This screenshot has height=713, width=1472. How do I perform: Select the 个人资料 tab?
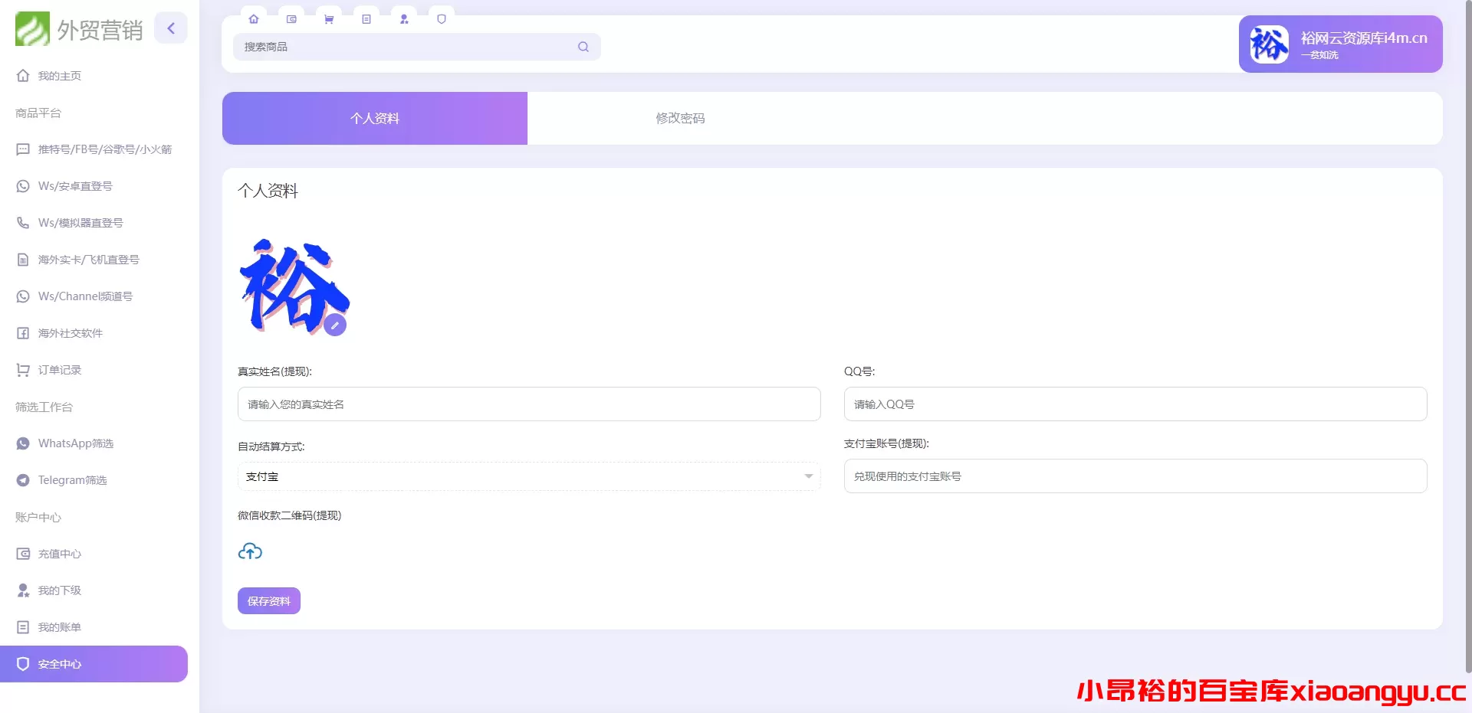click(374, 118)
